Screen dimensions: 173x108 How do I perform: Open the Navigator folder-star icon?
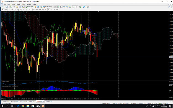click(17, 7)
